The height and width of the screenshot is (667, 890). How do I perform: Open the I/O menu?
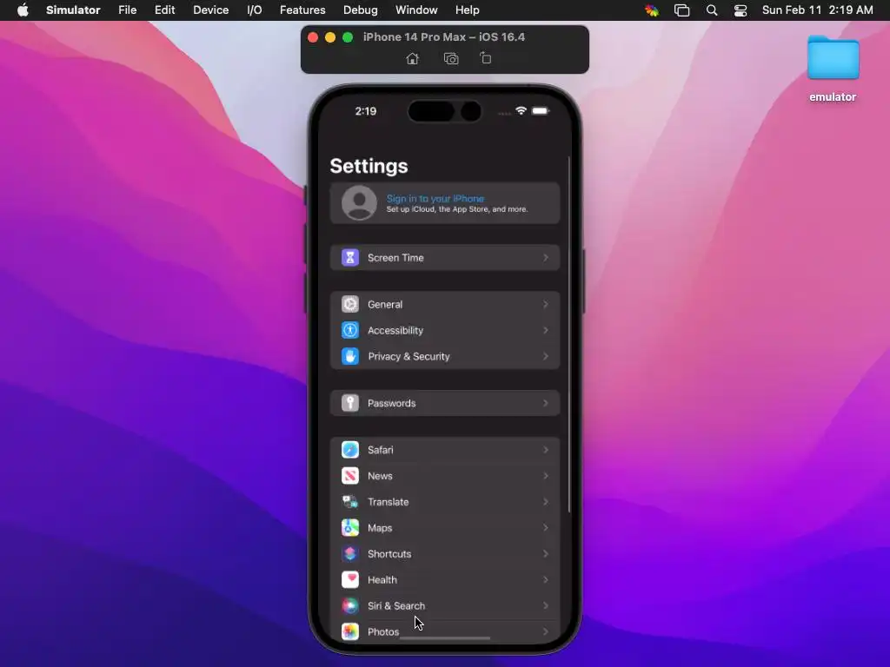(255, 10)
